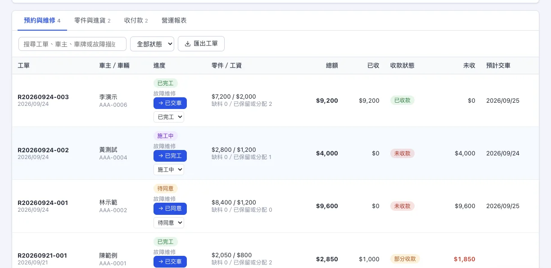Click the 工單 column header
The height and width of the screenshot is (268, 551).
click(x=24, y=66)
